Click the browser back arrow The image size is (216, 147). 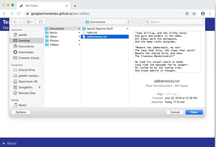pos(4,14)
